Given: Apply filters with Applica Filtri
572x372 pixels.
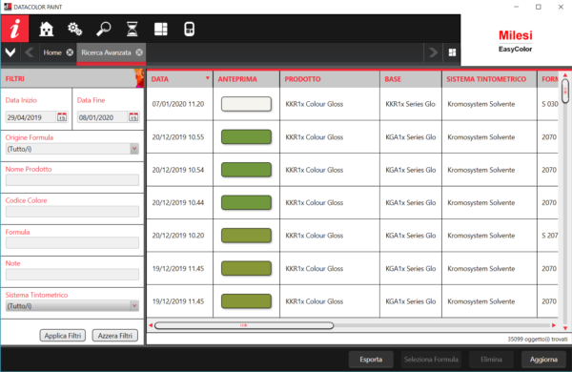Looking at the screenshot, I should coord(63,336).
